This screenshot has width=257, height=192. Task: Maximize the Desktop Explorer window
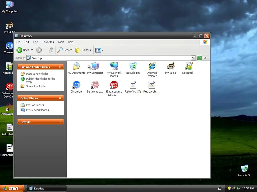tap(201, 36)
